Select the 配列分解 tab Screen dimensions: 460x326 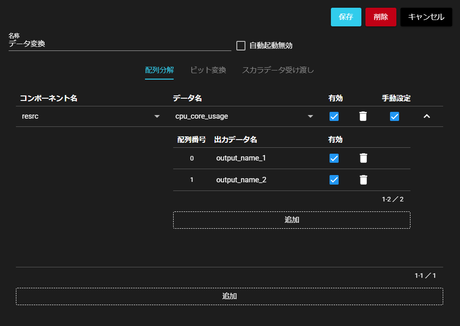point(159,70)
